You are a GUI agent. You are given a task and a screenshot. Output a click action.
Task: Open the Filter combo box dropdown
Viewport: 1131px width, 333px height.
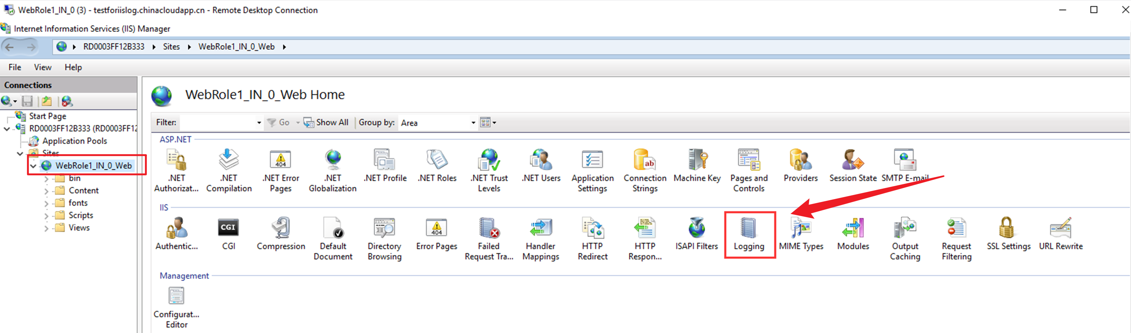pos(259,123)
